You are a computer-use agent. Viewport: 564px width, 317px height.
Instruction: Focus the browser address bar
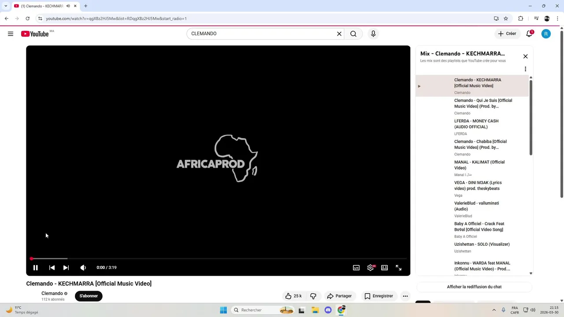(264, 18)
